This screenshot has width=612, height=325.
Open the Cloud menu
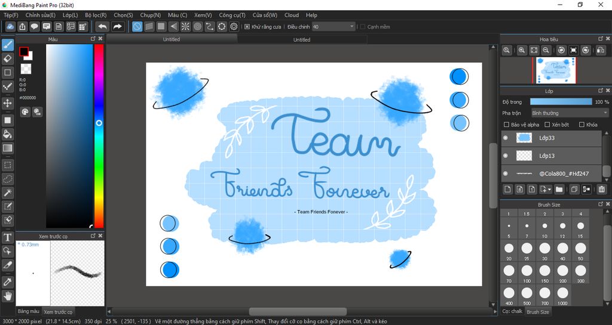tap(292, 15)
